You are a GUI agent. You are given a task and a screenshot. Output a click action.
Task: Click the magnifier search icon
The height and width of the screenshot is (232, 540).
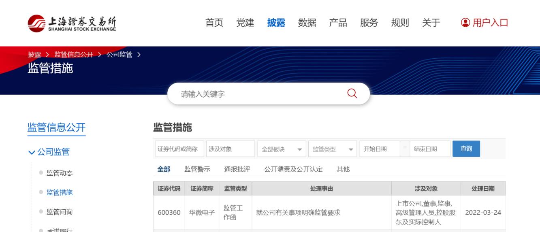(x=352, y=94)
